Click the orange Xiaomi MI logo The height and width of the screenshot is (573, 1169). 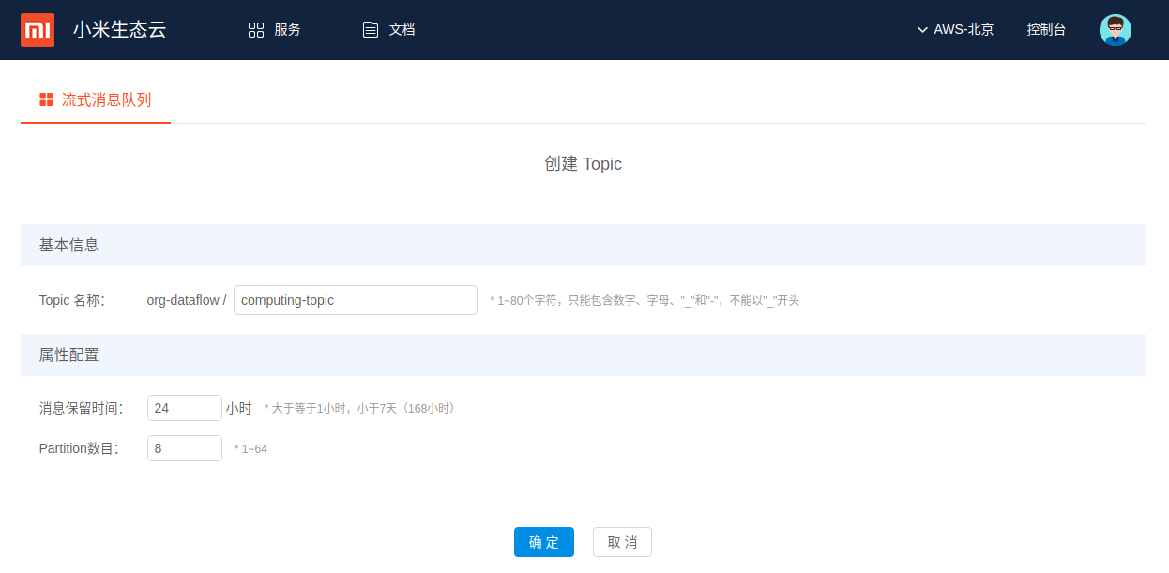38,30
